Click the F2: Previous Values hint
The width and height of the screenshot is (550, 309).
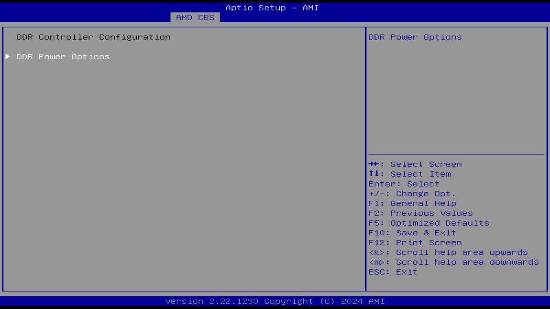point(421,213)
